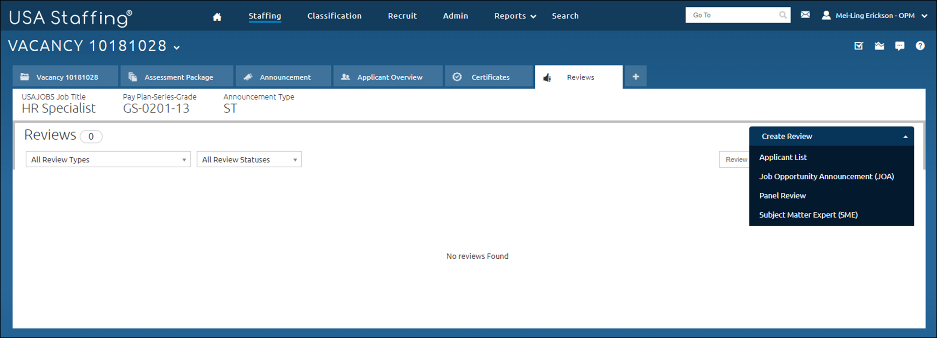Click the people icon on Applicant Overview tab
The image size is (937, 338).
pos(346,77)
